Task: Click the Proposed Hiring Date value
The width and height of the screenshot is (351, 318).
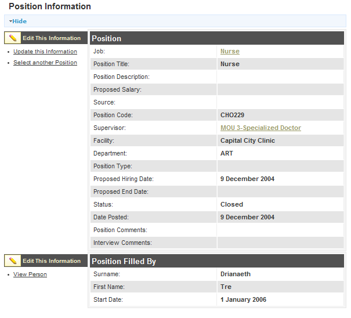Action: pyautogui.click(x=247, y=179)
